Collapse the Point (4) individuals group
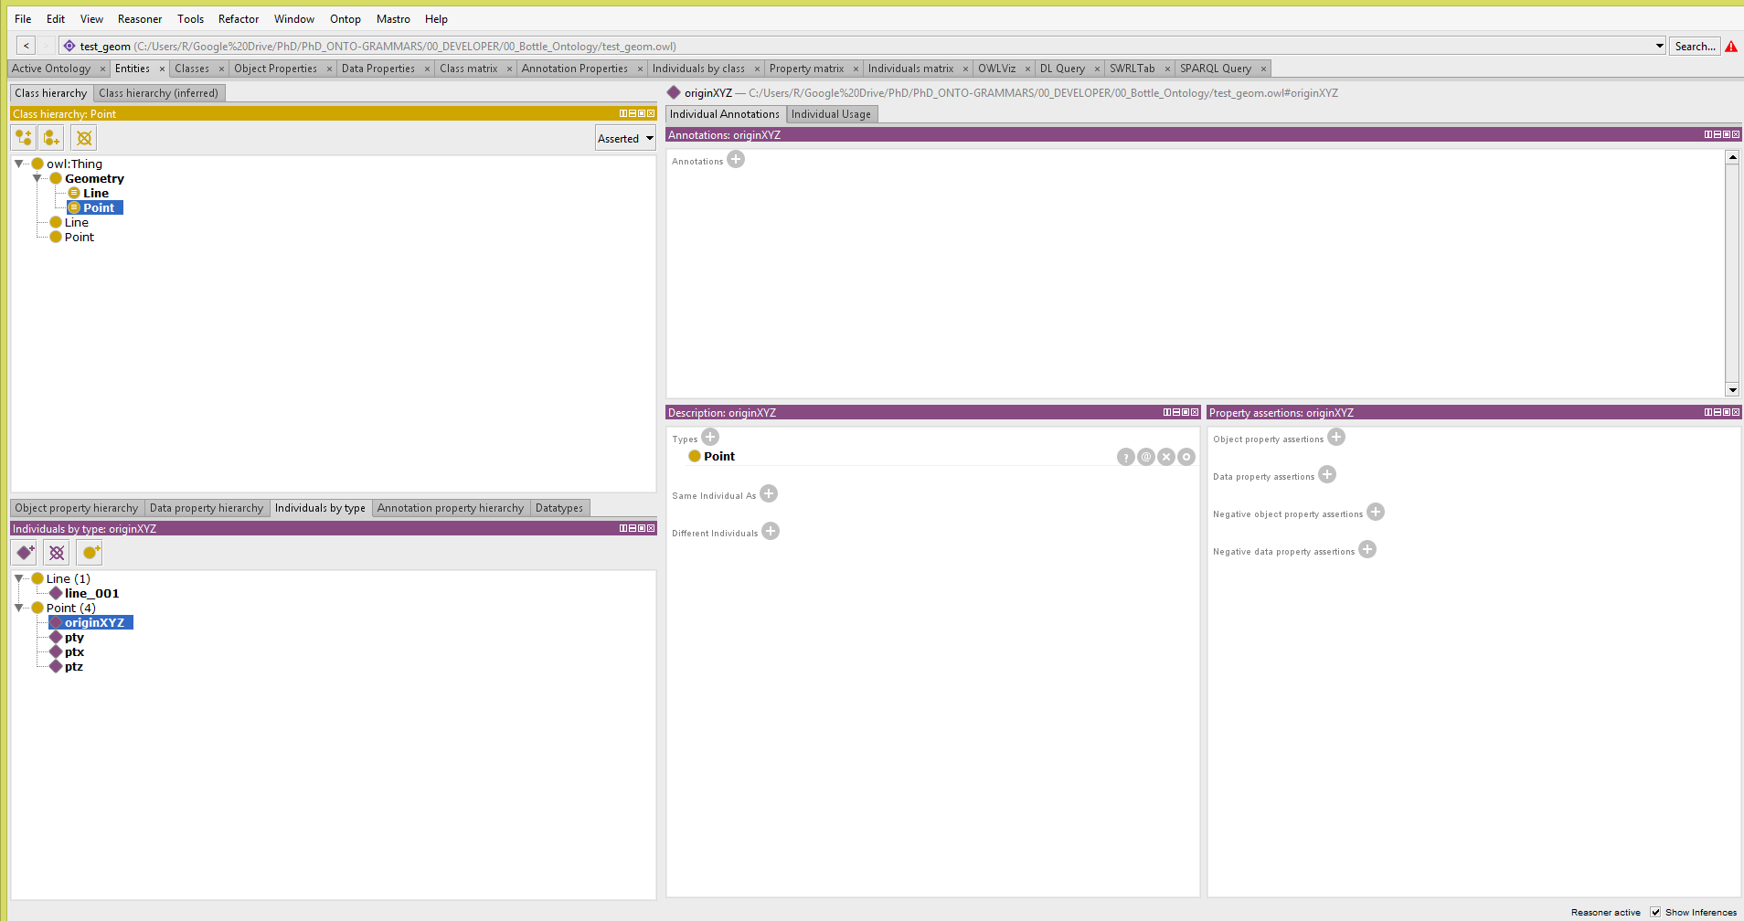The image size is (1744, 921). (19, 608)
